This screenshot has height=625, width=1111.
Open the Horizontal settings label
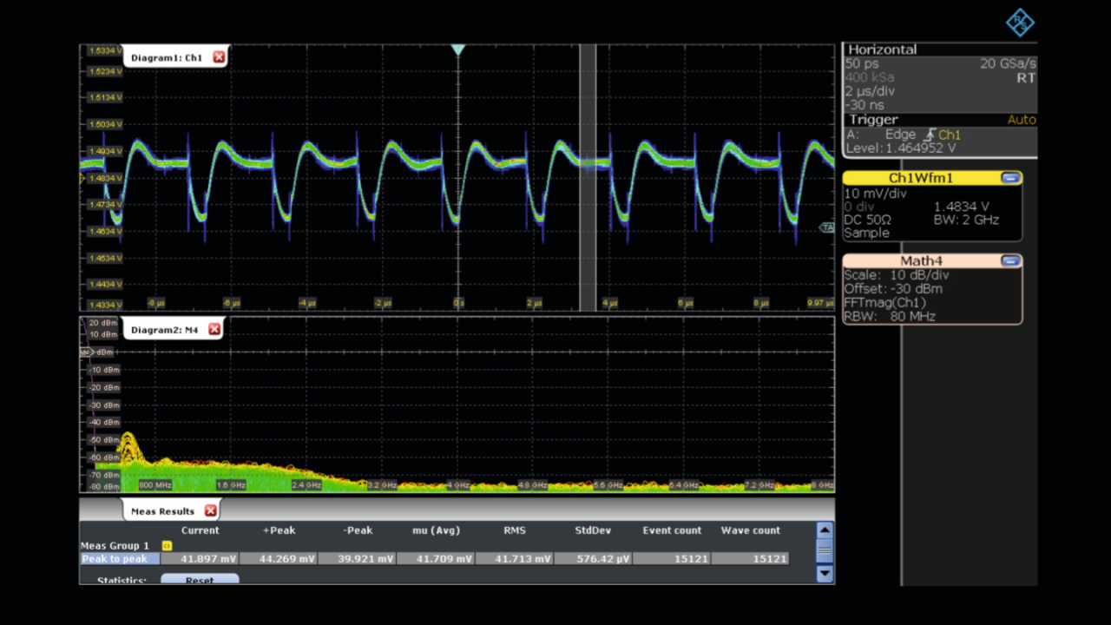coord(882,49)
